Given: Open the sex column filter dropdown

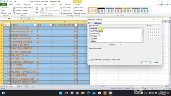Looking at the screenshot, I should (50, 25).
